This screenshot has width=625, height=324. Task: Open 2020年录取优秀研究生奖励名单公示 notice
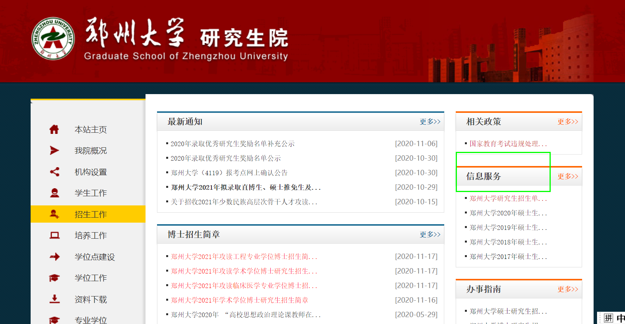pyautogui.click(x=226, y=158)
